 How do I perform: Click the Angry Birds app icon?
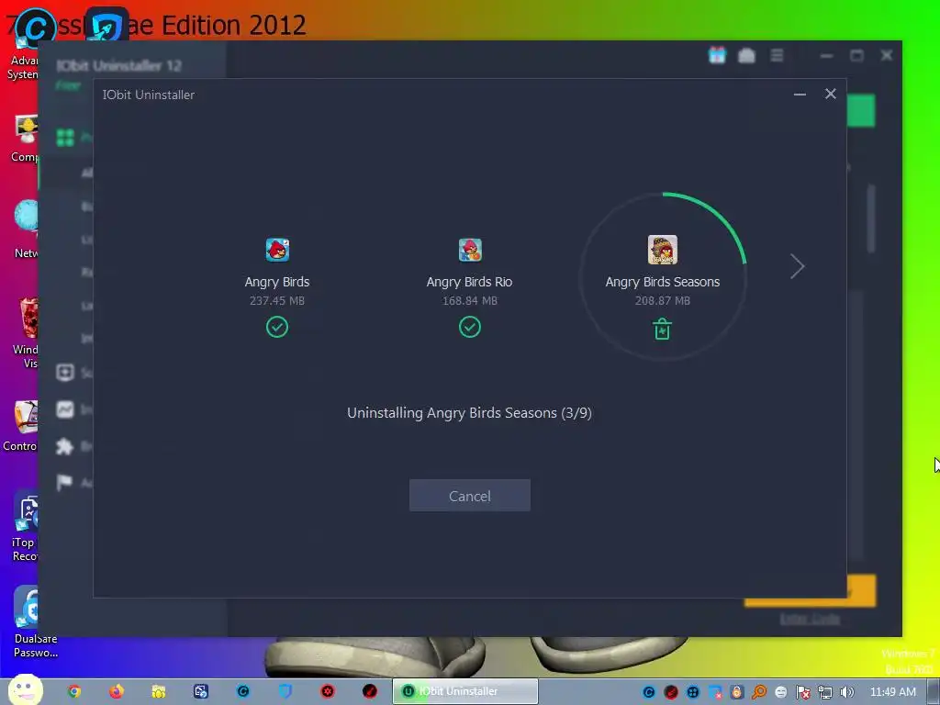click(x=277, y=250)
